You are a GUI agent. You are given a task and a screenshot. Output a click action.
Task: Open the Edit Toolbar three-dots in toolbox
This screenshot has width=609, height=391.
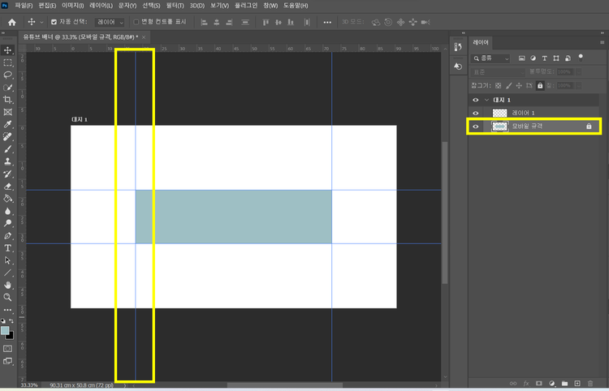coord(8,310)
